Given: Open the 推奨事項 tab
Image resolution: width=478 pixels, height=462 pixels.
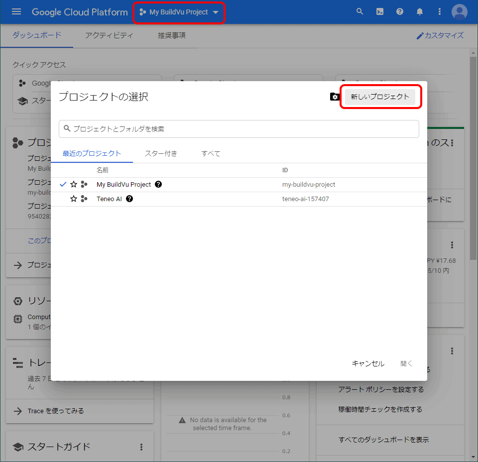Looking at the screenshot, I should click(172, 36).
